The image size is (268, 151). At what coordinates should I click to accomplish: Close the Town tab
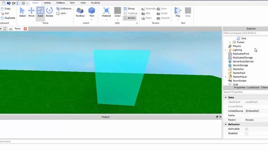coord(25,29)
